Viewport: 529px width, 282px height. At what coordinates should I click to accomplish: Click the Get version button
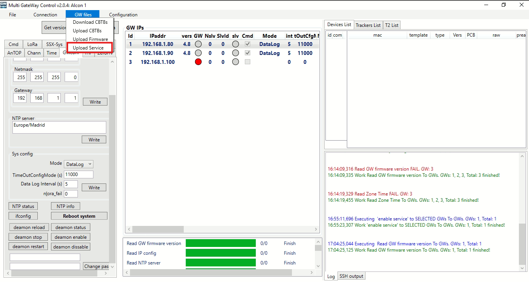point(54,28)
